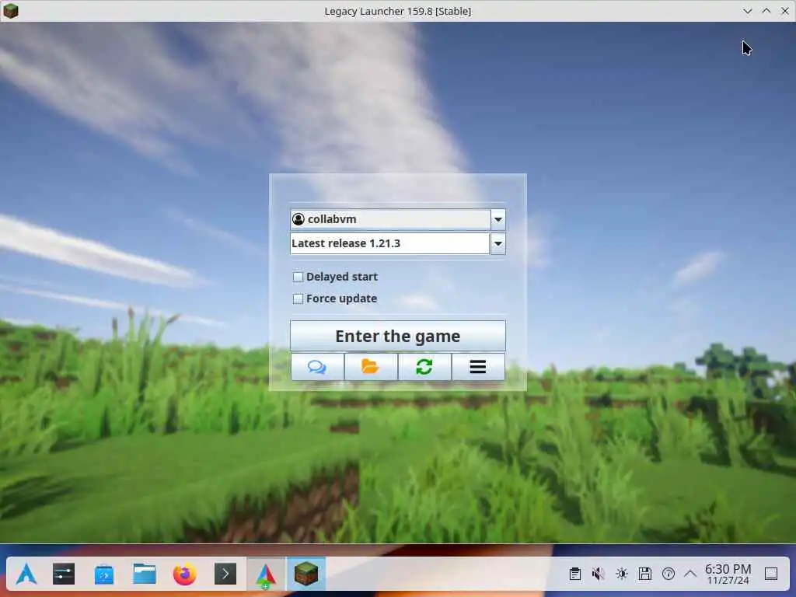Viewport: 796px width, 597px height.
Task: Open System Settings from the taskbar
Action: (64, 574)
